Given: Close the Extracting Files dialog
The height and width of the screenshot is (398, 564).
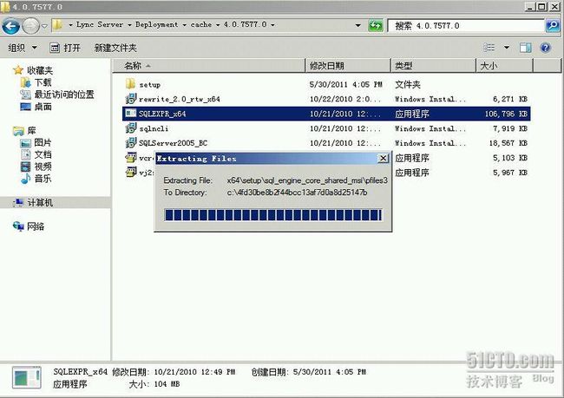Looking at the screenshot, I should [x=384, y=158].
